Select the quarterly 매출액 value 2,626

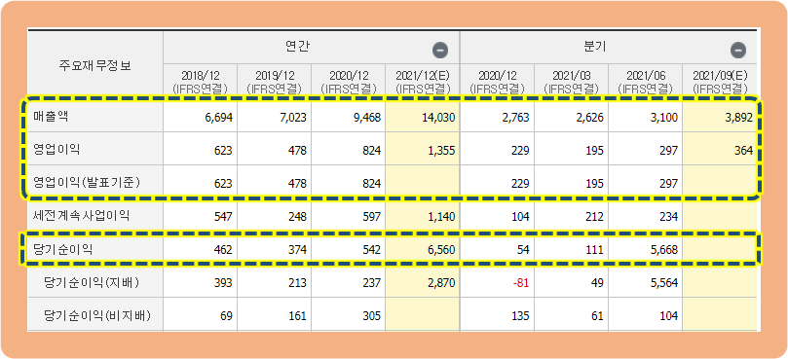click(590, 119)
